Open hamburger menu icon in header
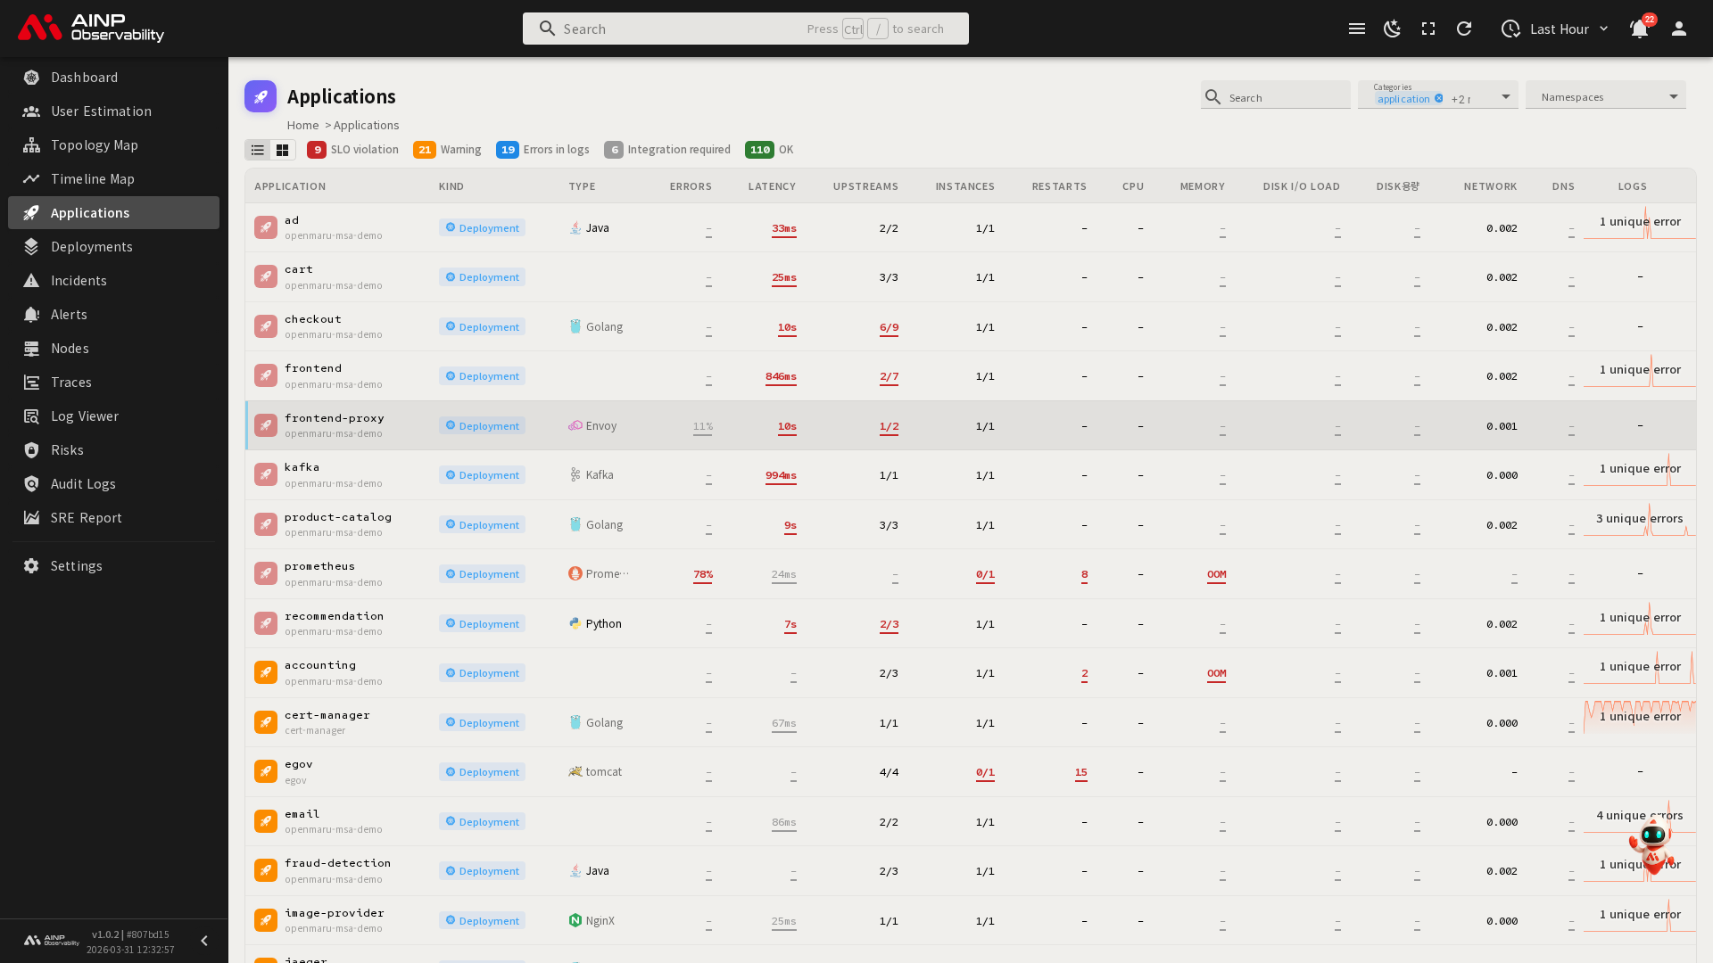This screenshot has height=963, width=1713. [x=1357, y=29]
